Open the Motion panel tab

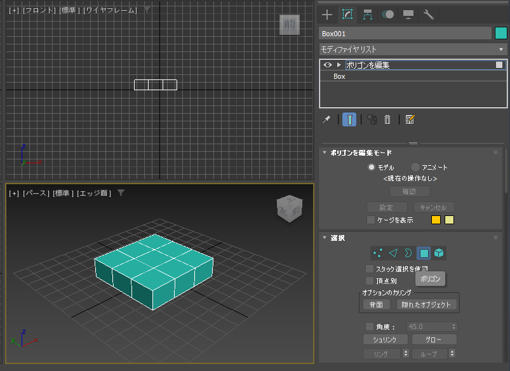point(388,15)
